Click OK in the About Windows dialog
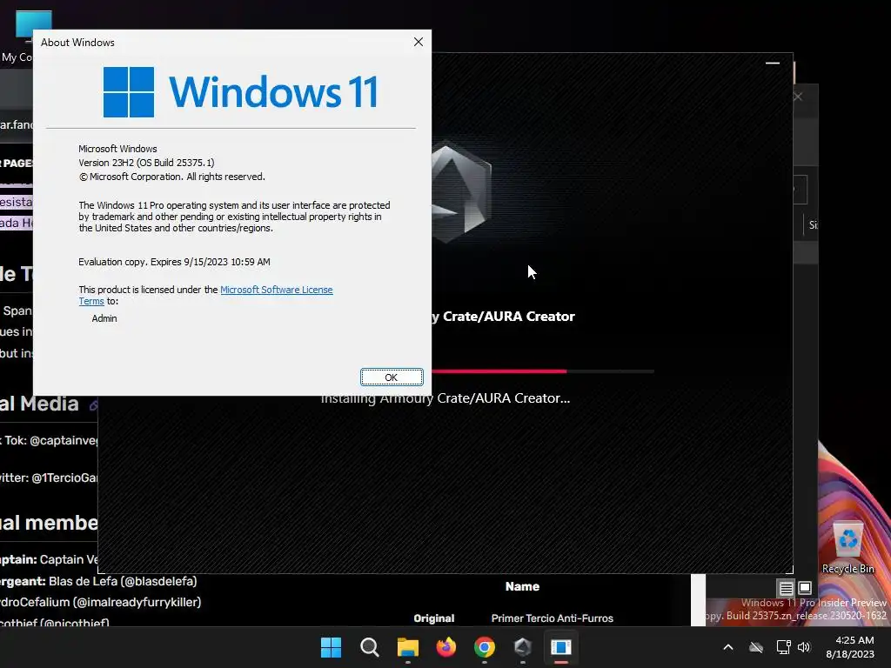Viewport: 891px width, 668px height. click(392, 377)
